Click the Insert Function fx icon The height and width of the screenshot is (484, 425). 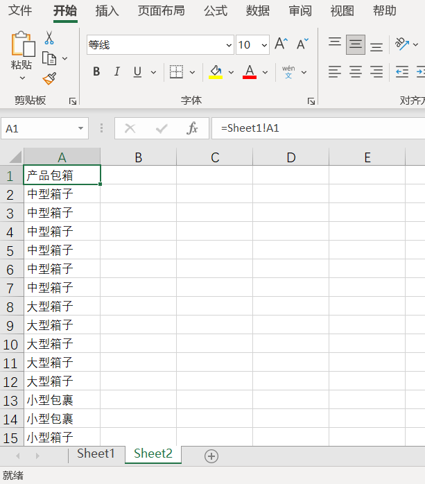tap(193, 128)
